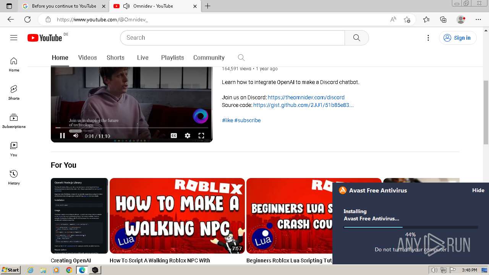Click the browser address bar URL

coord(102,19)
